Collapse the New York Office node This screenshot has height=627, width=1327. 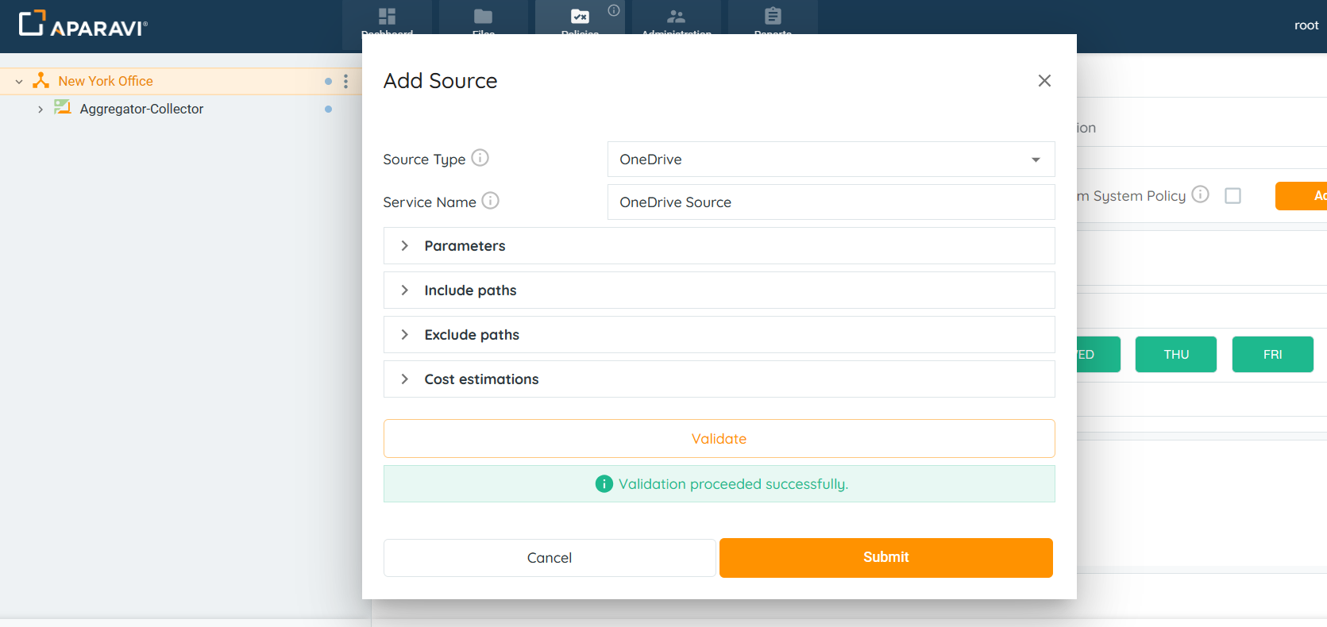point(19,82)
